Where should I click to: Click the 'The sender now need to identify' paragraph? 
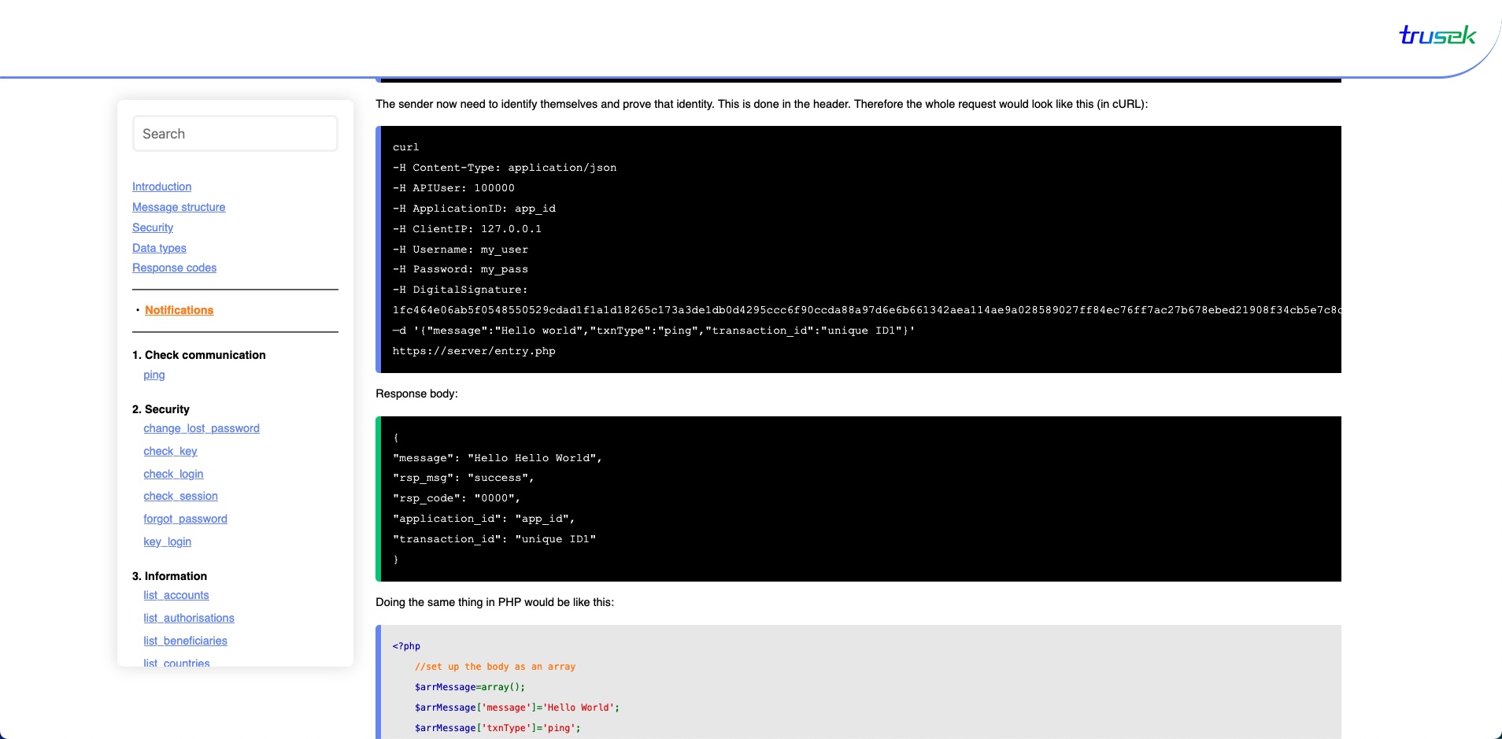click(x=762, y=104)
